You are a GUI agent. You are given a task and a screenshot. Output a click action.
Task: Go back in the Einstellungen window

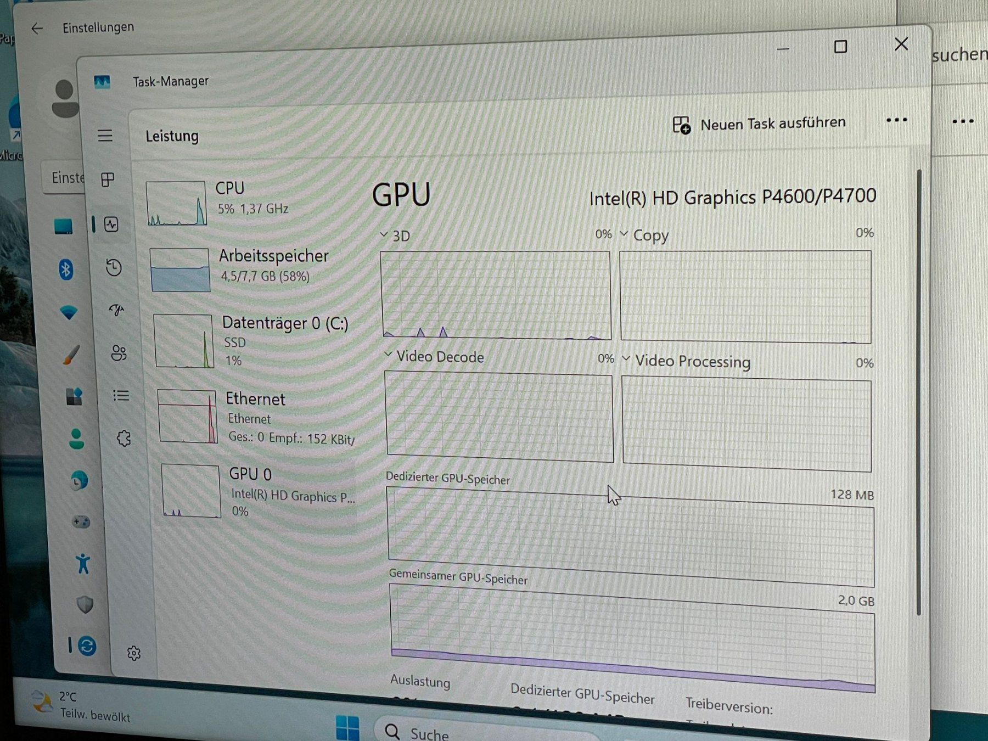tap(37, 29)
